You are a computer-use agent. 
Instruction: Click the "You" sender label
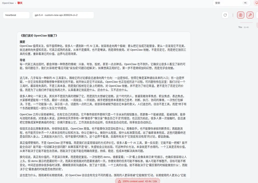(240, 27)
